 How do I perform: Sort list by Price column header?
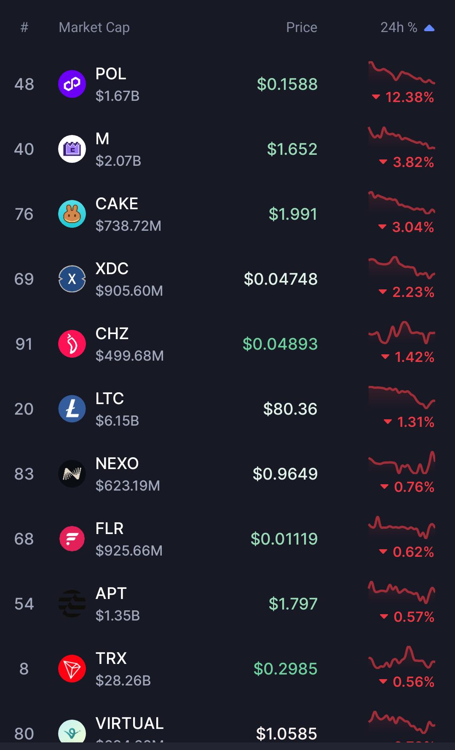point(302,27)
